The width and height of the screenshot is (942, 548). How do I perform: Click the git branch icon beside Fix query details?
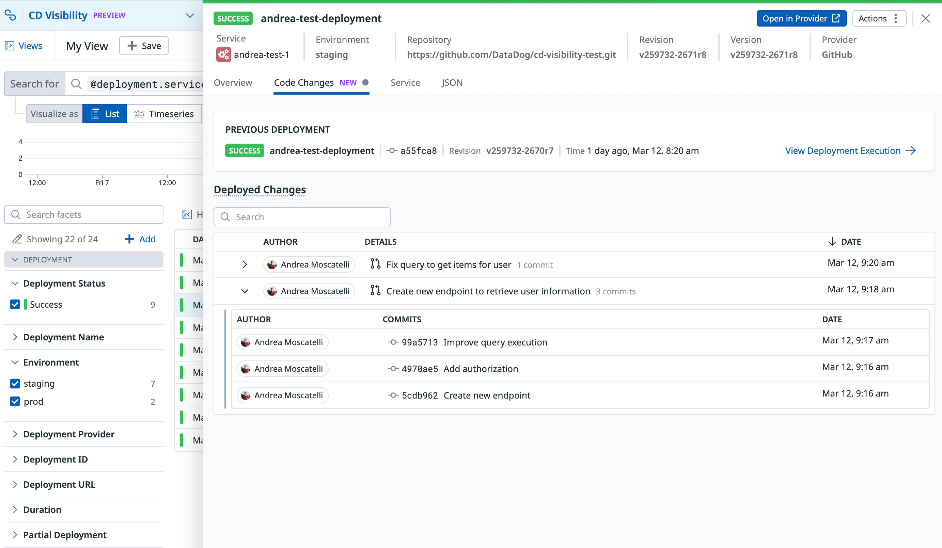pos(375,264)
